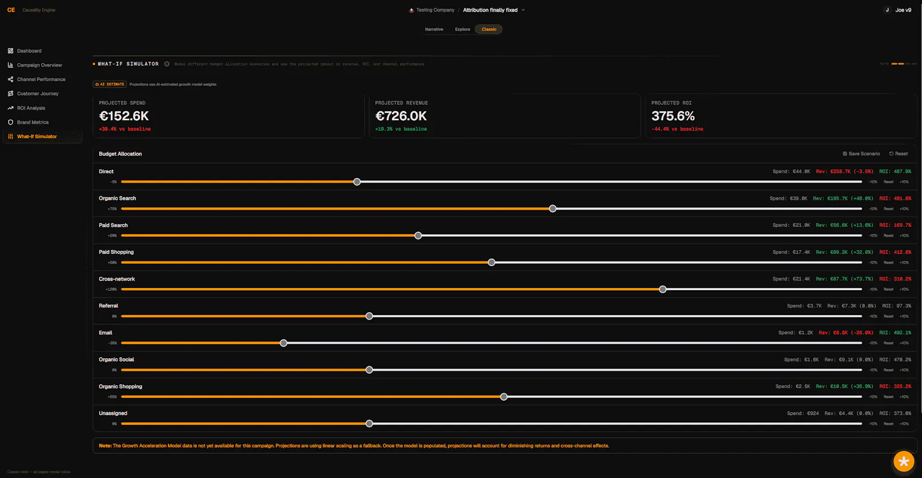This screenshot has height=478, width=922.
Task: Click the Joe v9 user name
Action: tap(903, 10)
